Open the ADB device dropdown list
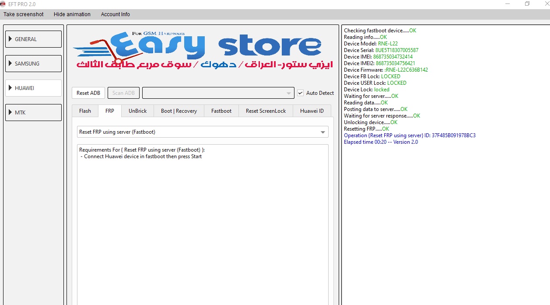This screenshot has width=550, height=305. [x=218, y=93]
